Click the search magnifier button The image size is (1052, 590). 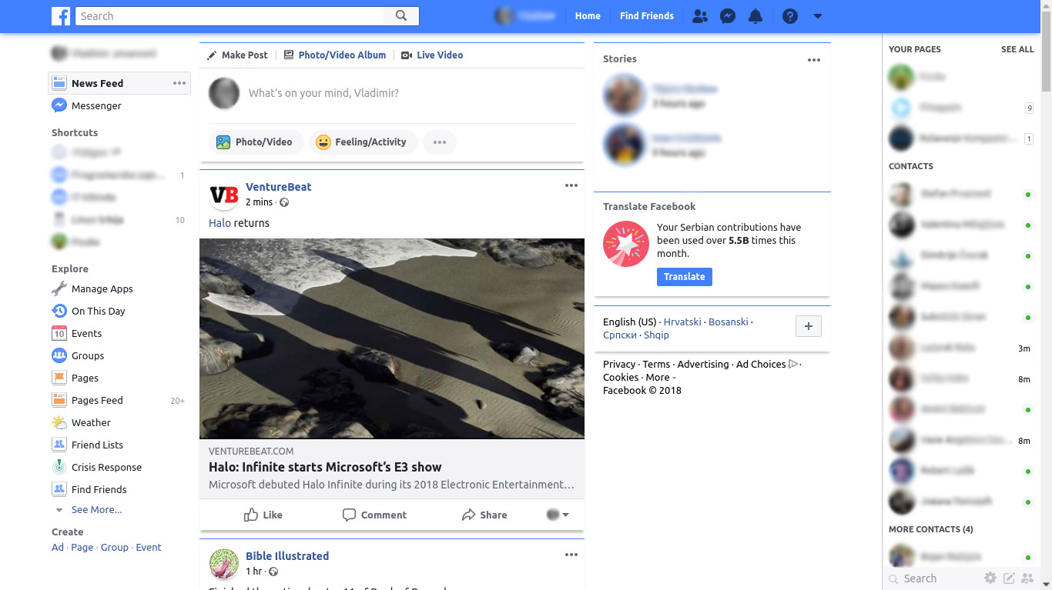[401, 15]
